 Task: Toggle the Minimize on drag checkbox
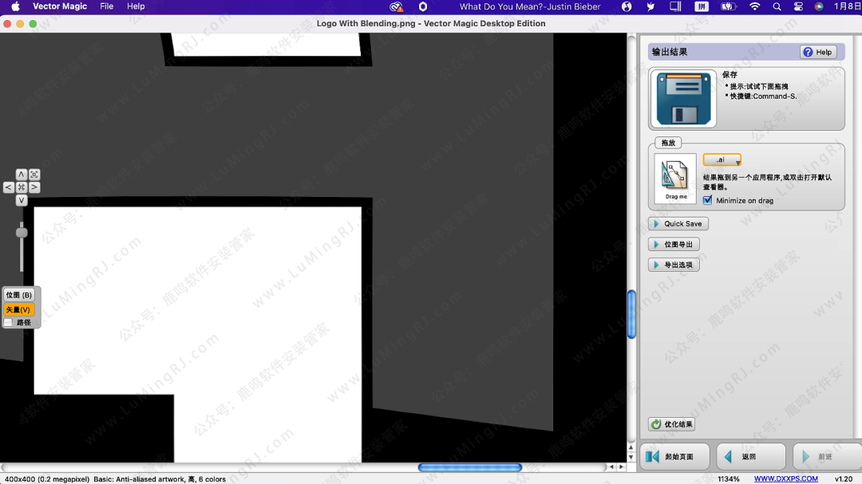point(707,200)
